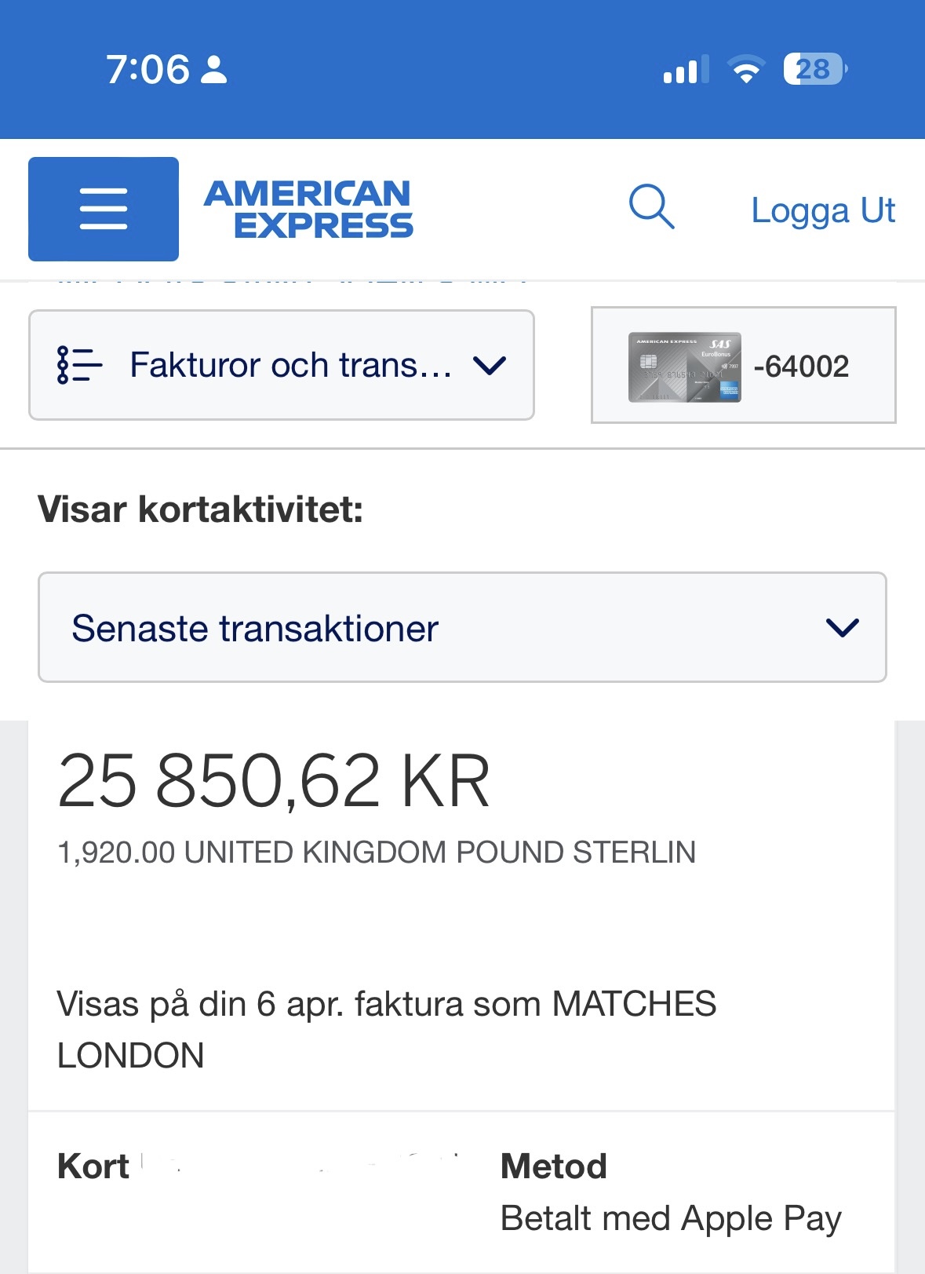Tap the American Express logo

click(x=308, y=209)
